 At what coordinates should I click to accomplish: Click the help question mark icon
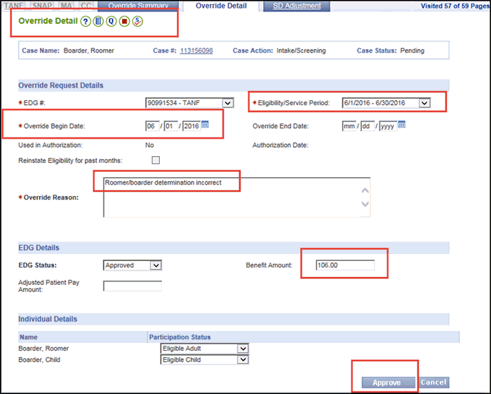[85, 21]
